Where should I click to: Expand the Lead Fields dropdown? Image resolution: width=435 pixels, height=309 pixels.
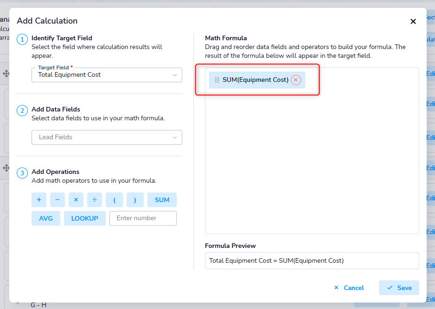pos(107,137)
